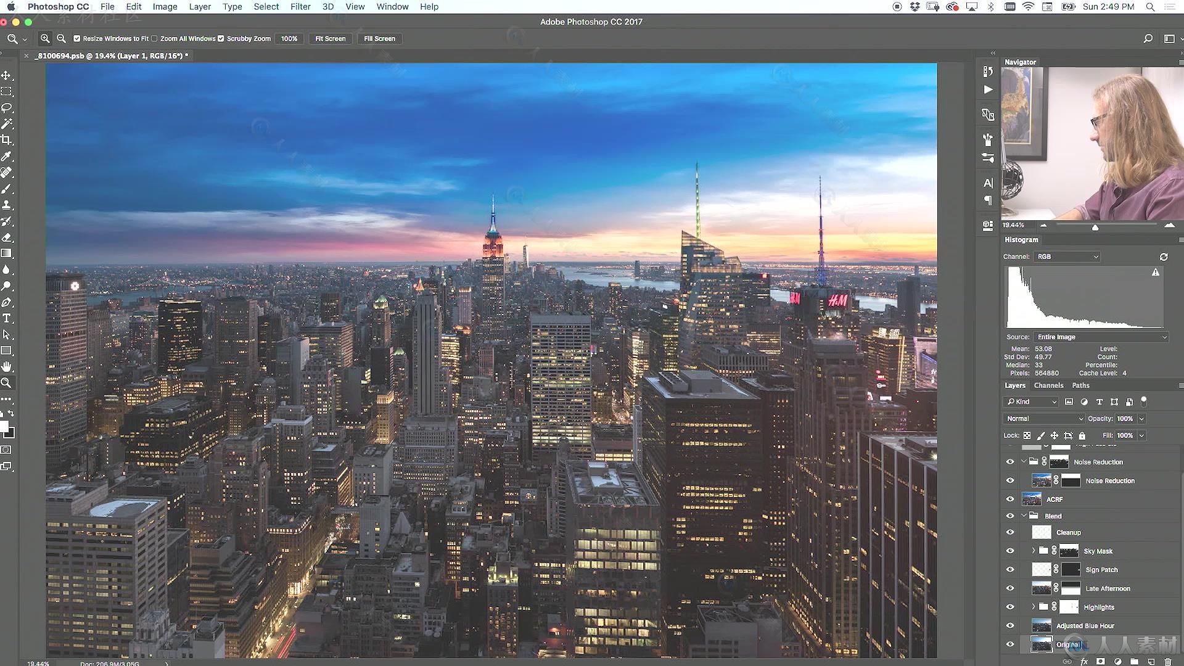Click the Type tool
Screen dimensions: 1184x666
[x=7, y=318]
